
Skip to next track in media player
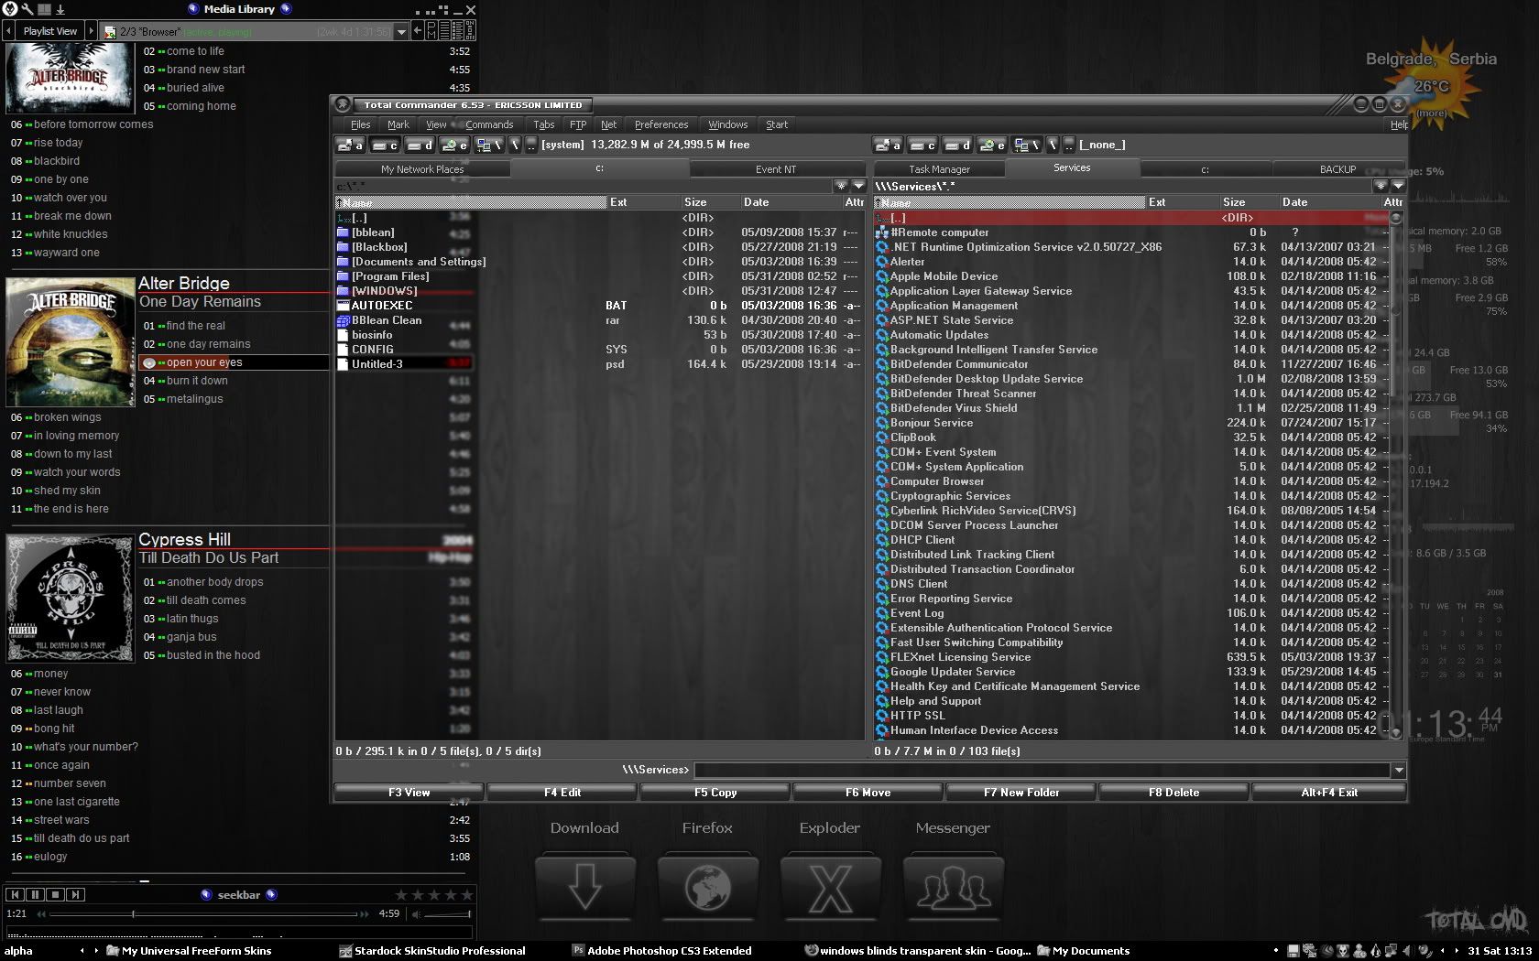(76, 894)
